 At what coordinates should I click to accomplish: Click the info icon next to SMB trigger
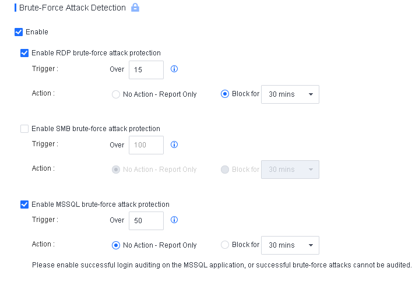174,144
